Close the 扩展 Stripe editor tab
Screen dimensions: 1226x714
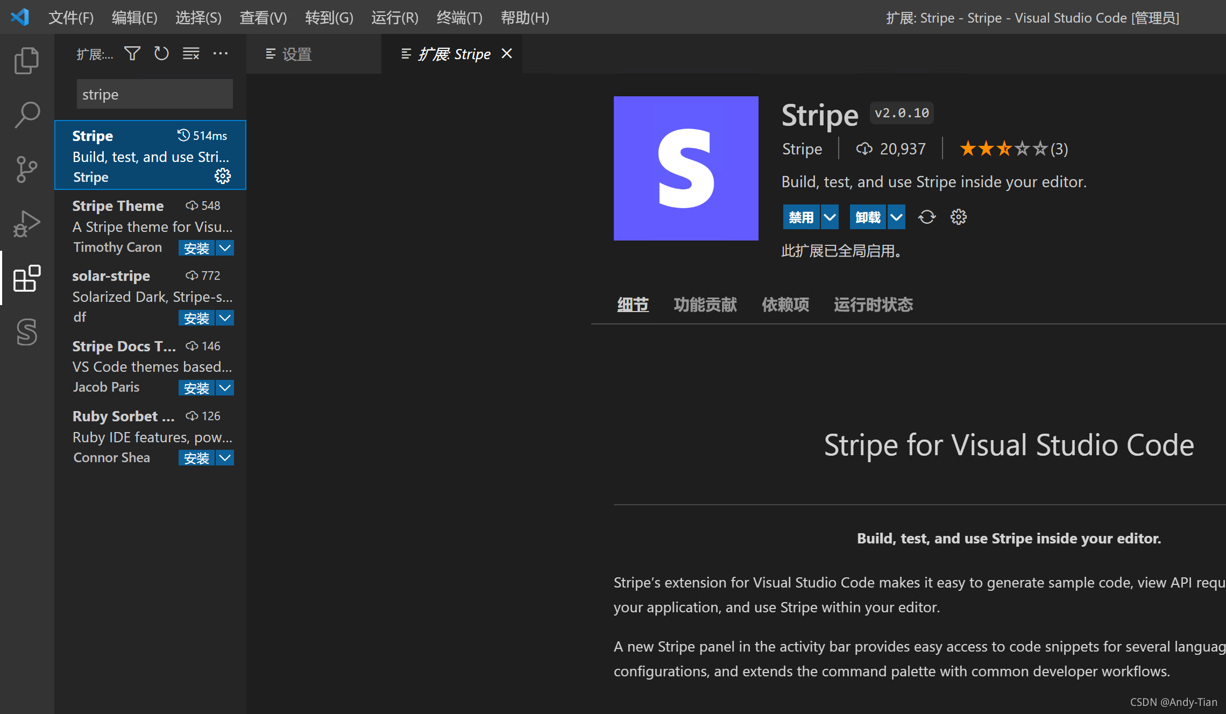(x=507, y=54)
